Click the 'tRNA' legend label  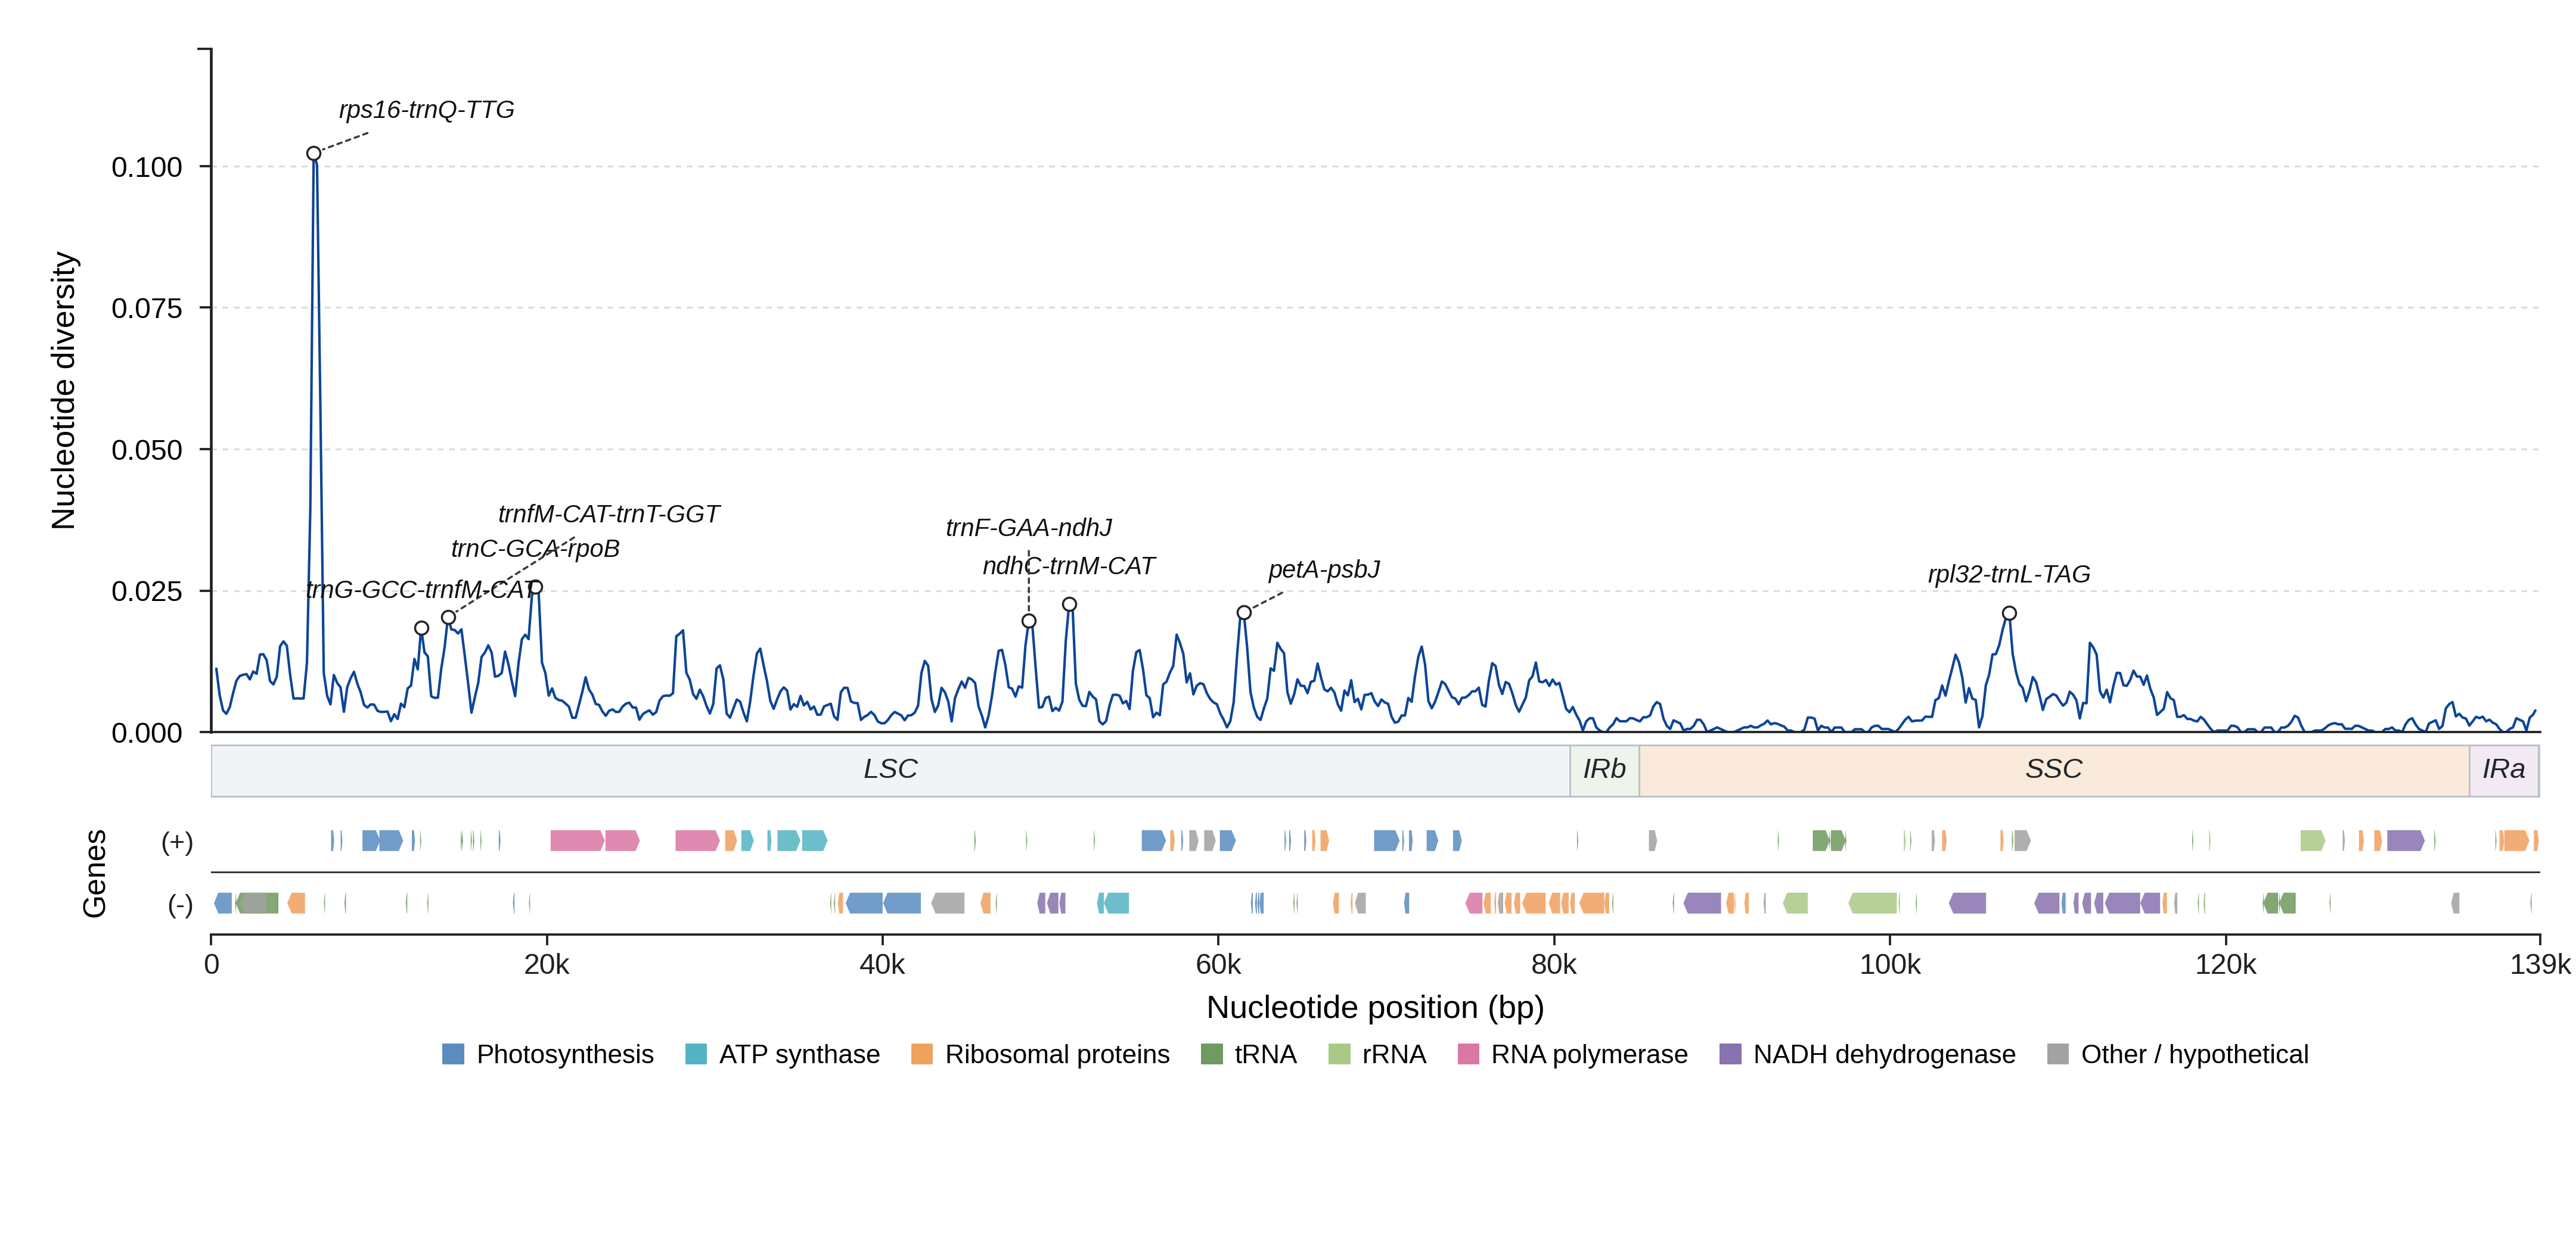coord(1266,1054)
